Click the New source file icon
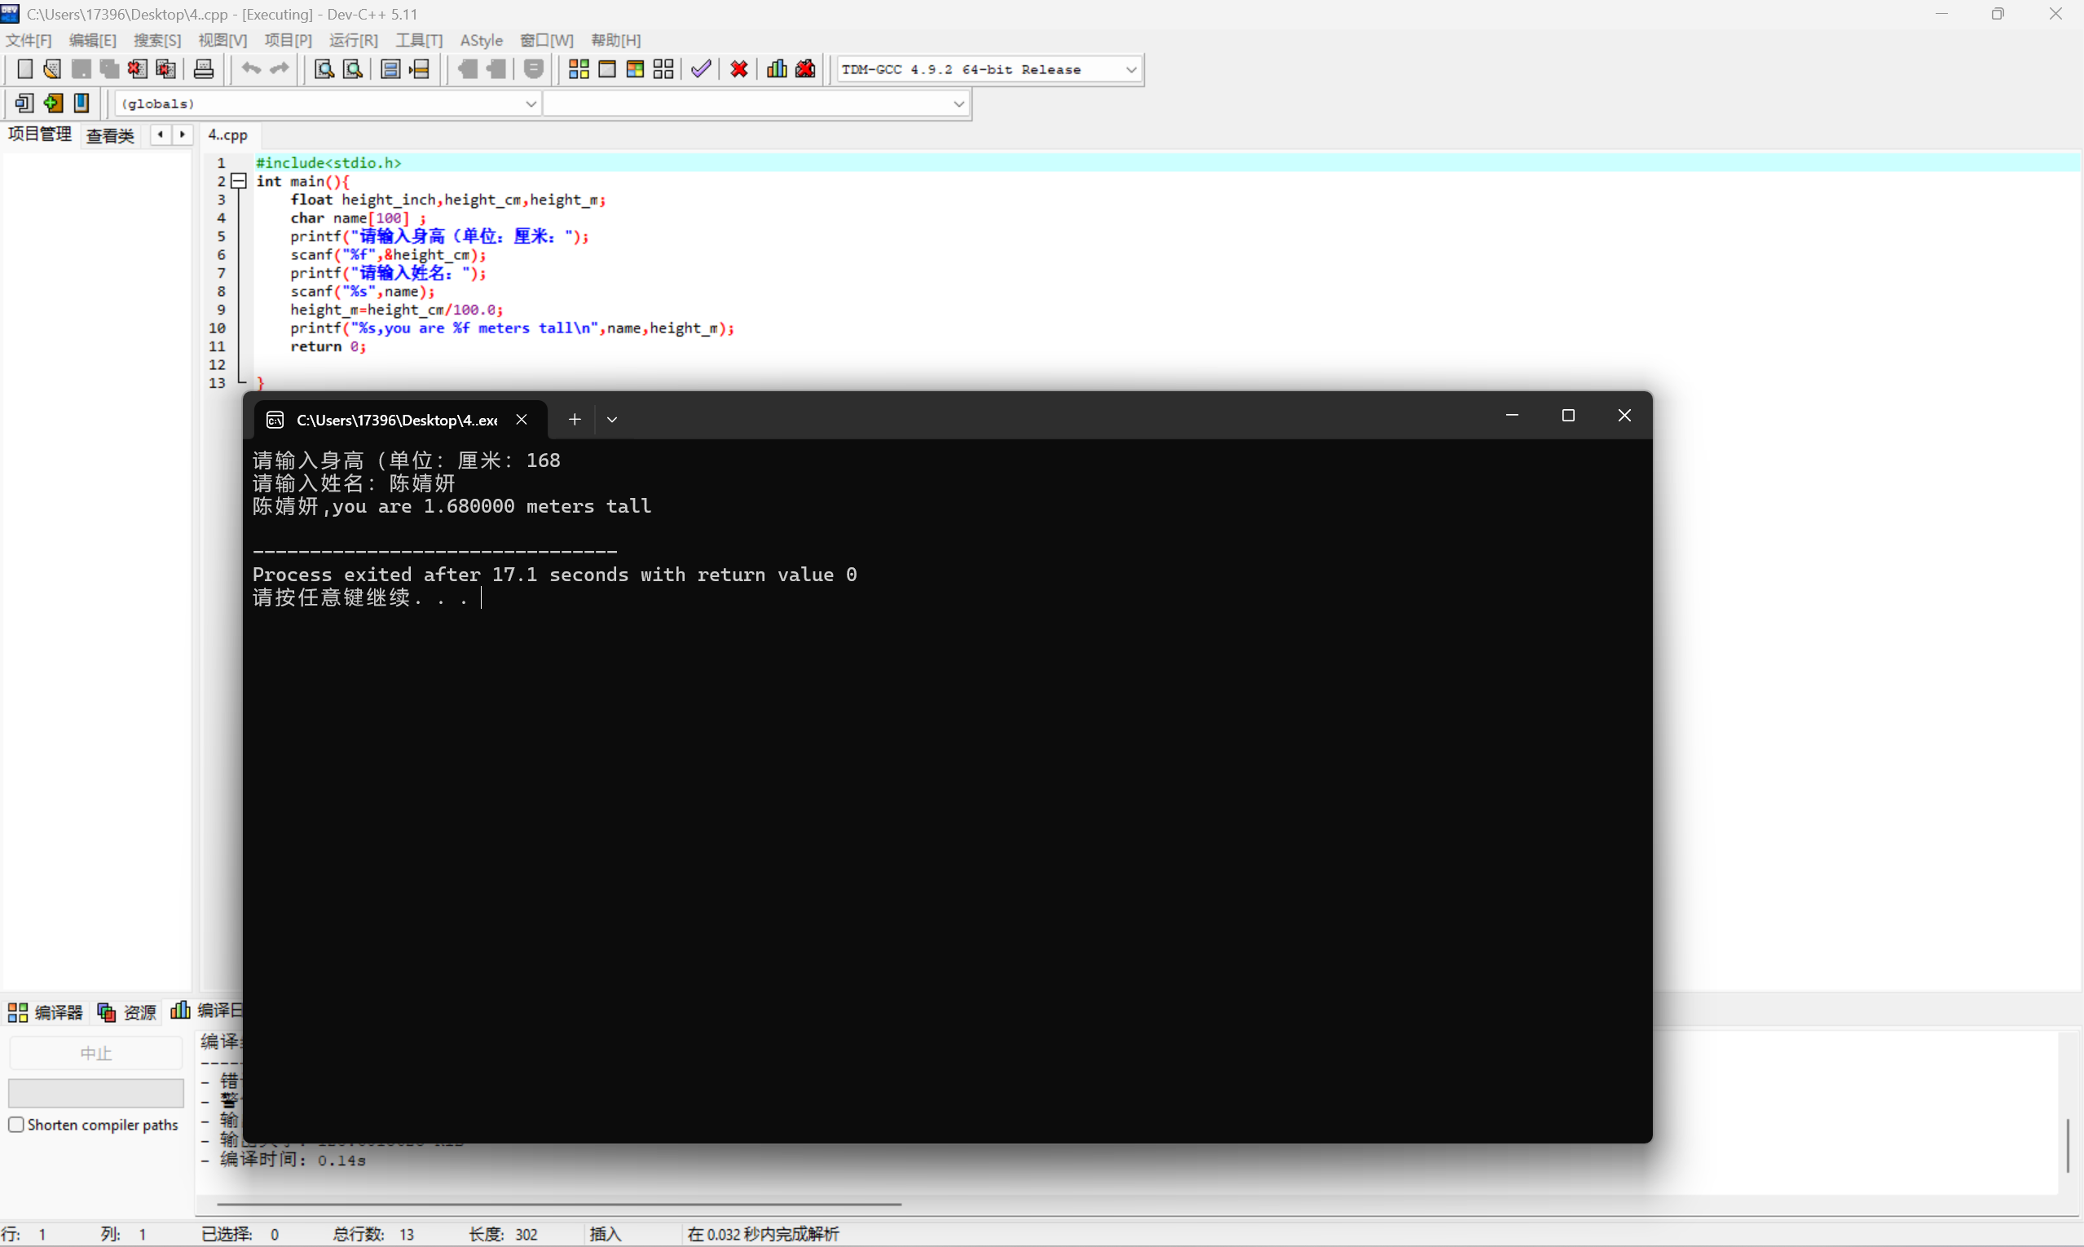Viewport: 2084px width, 1247px height. pos(24,69)
